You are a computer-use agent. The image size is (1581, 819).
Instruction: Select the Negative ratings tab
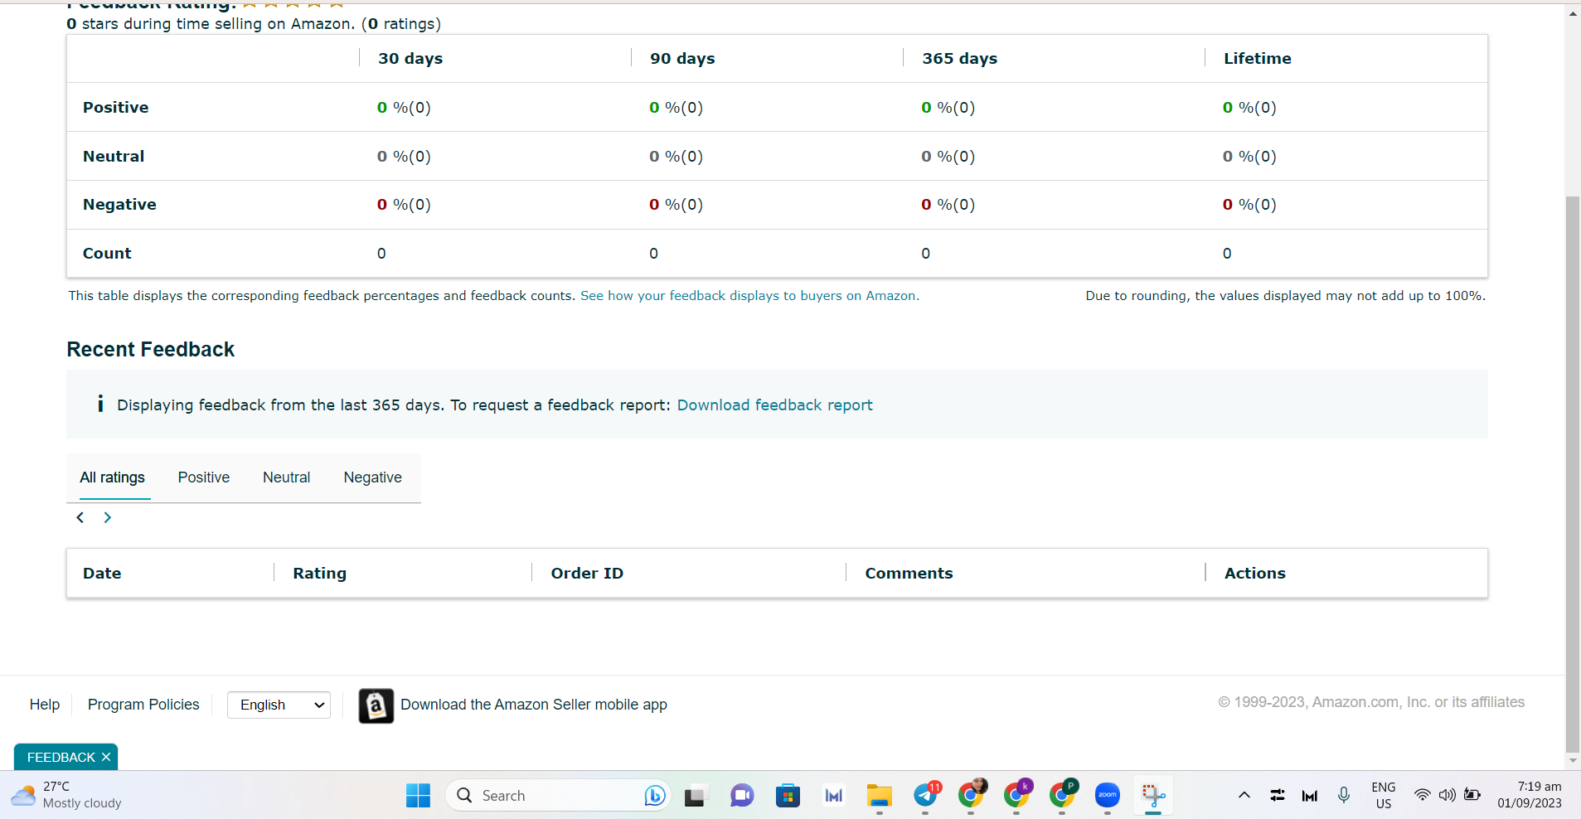click(373, 477)
